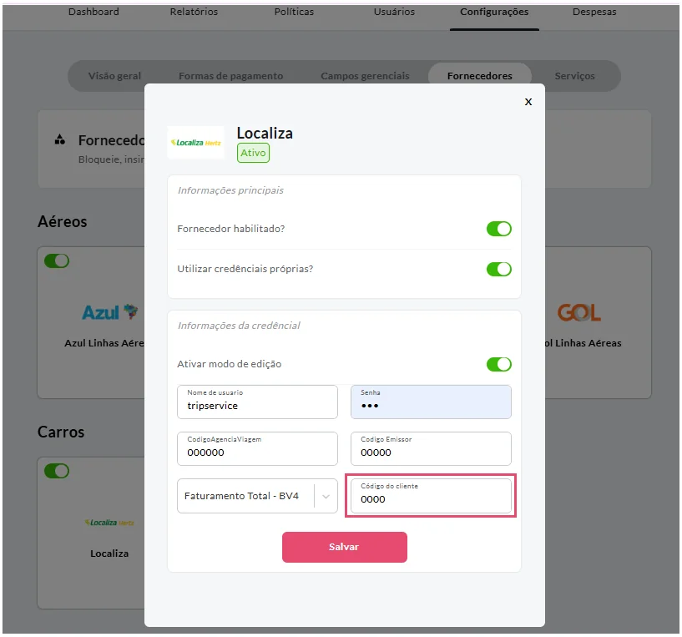Focus the Nome de usuario field
The image size is (682, 637).
pyautogui.click(x=257, y=402)
